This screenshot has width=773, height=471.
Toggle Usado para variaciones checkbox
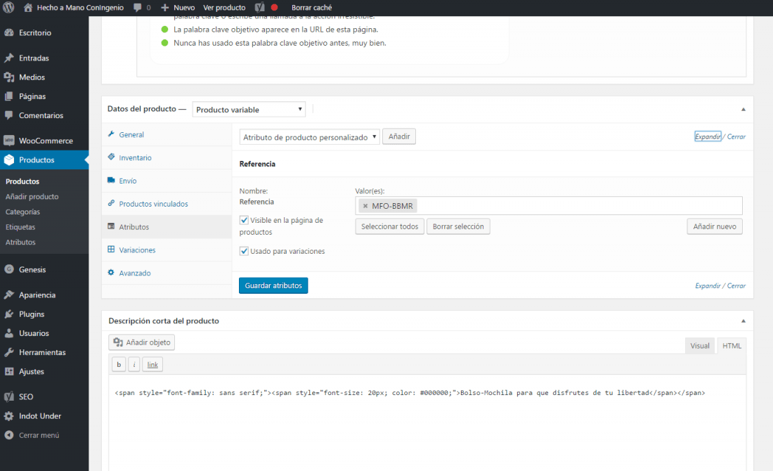pos(244,251)
